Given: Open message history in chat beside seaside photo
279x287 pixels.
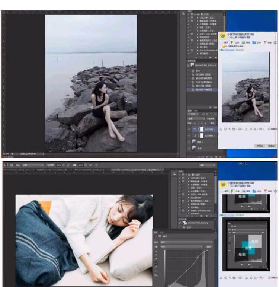Looking at the screenshot, I should 272,129.
